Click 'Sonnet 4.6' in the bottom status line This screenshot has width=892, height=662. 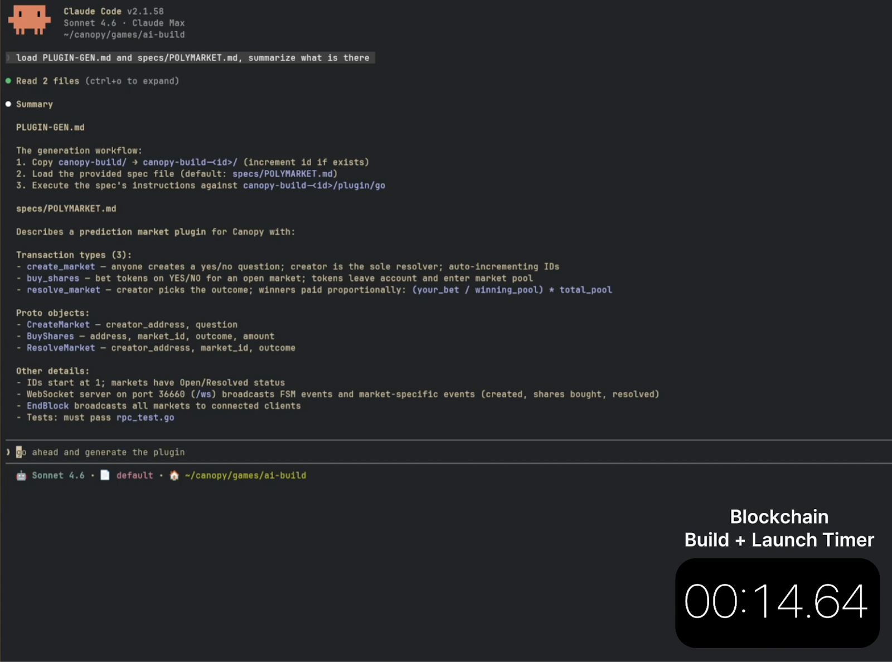coord(58,475)
